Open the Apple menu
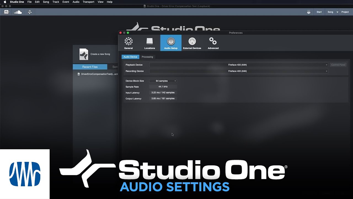 point(5,2)
